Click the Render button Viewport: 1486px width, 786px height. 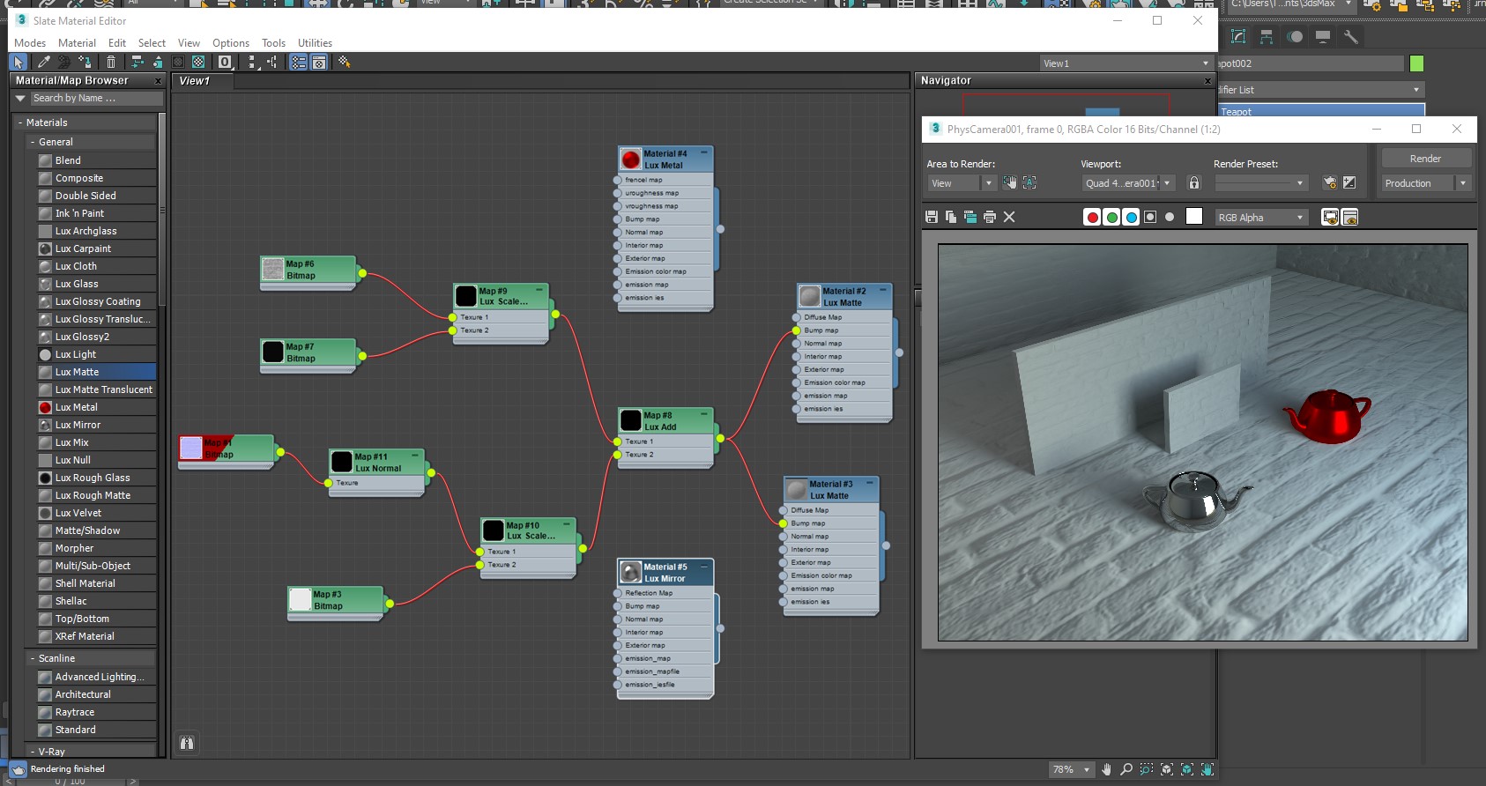pyautogui.click(x=1425, y=159)
